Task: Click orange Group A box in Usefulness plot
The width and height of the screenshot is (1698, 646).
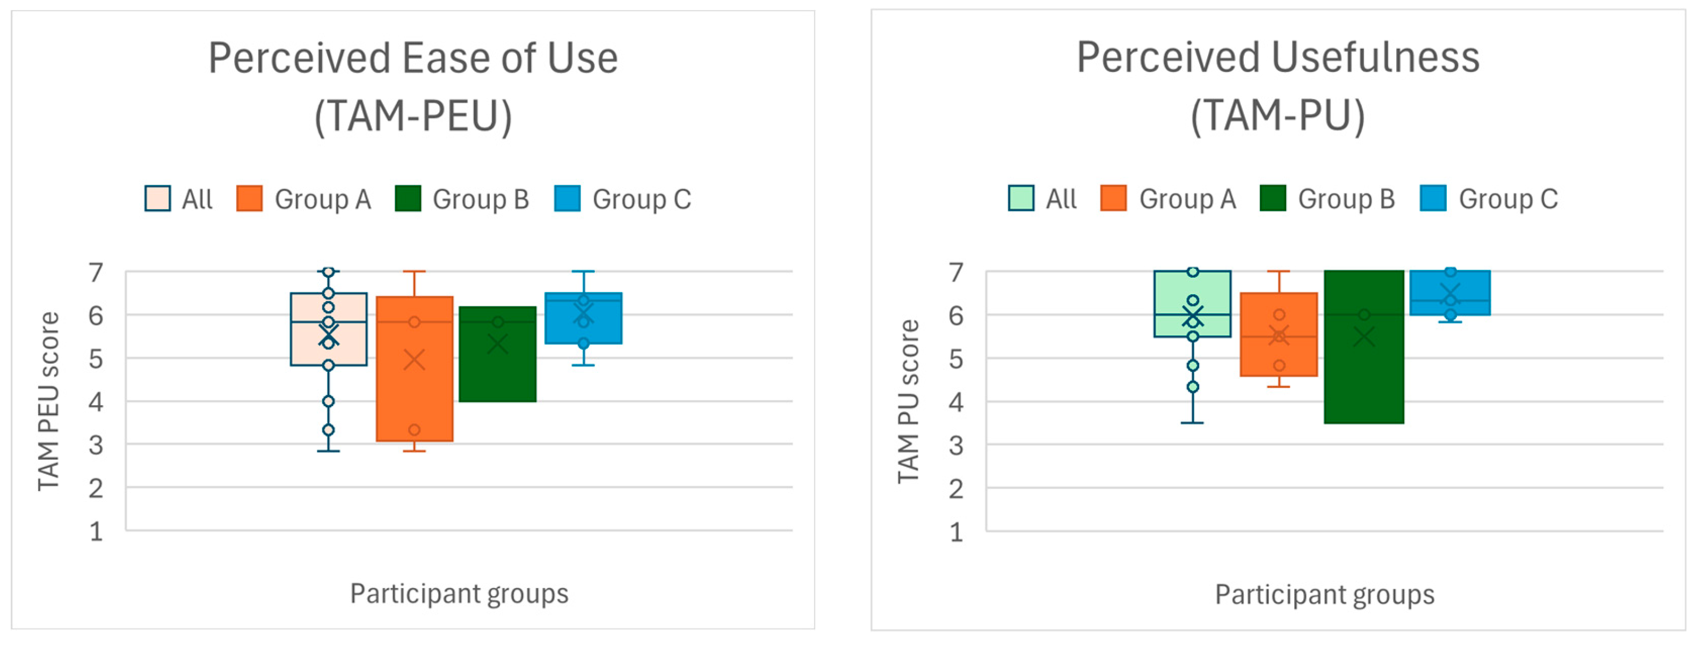Action: 1279,356
